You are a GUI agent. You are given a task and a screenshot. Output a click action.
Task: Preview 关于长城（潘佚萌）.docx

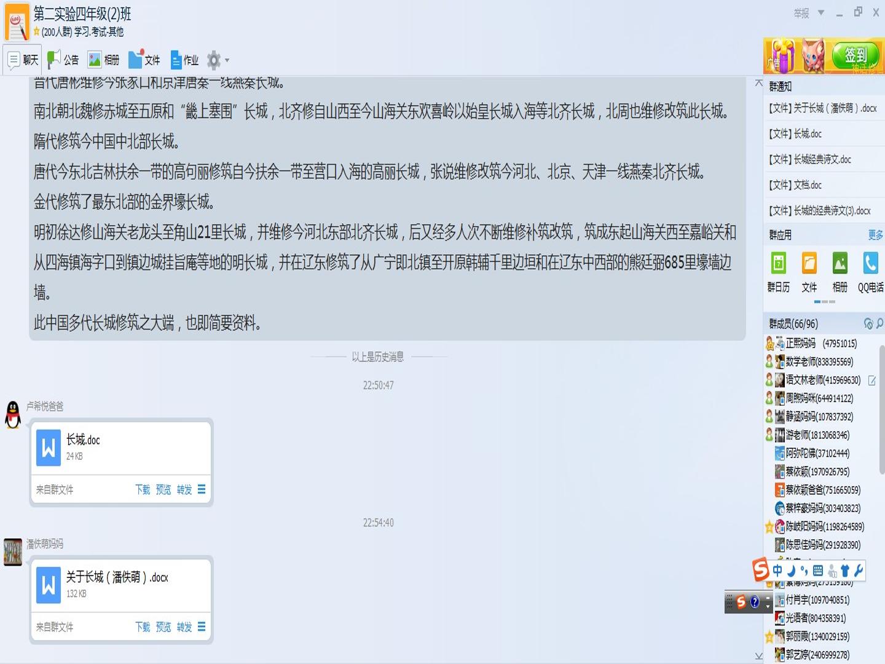tap(163, 627)
